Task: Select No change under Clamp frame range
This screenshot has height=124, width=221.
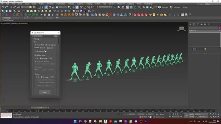Action: coord(40,58)
